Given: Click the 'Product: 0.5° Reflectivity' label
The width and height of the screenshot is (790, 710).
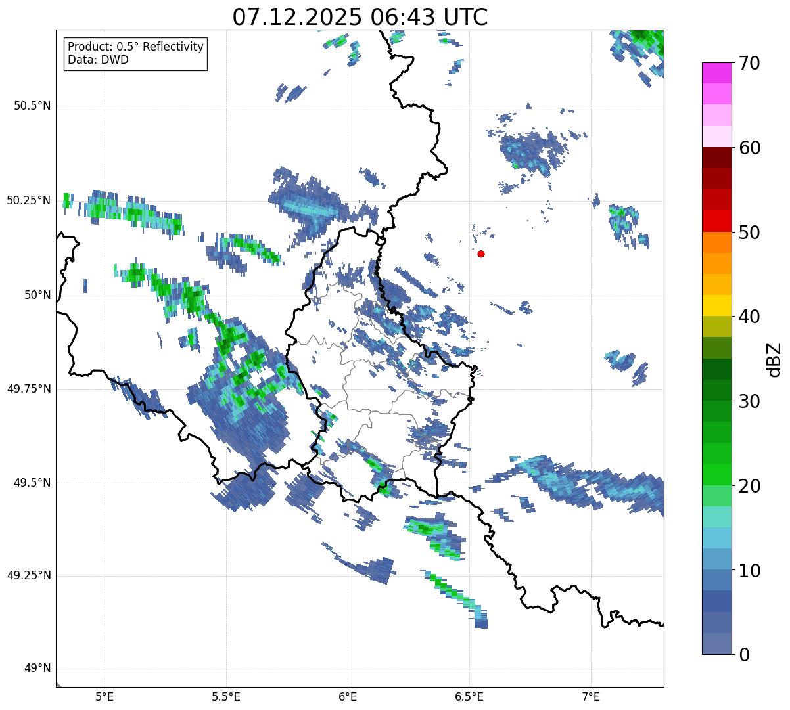Looking at the screenshot, I should coord(136,47).
